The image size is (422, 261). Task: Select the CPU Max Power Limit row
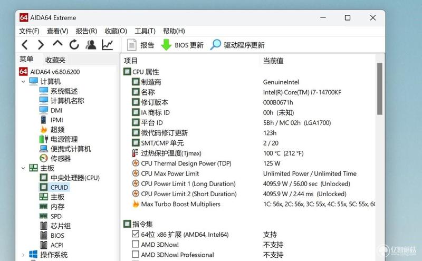click(x=248, y=173)
